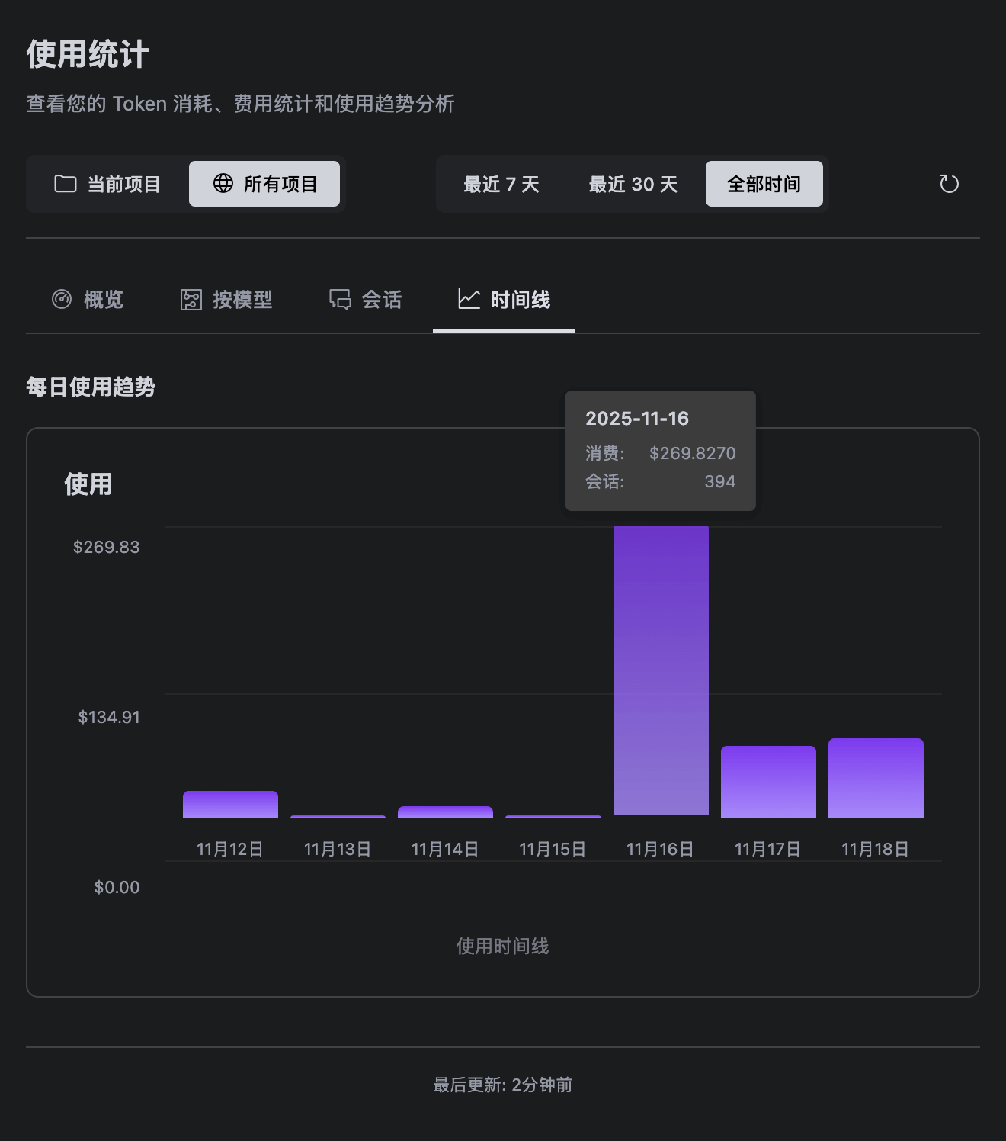The image size is (1006, 1141).
Task: Click the 使用时间线 chart legend label
Action: [502, 947]
